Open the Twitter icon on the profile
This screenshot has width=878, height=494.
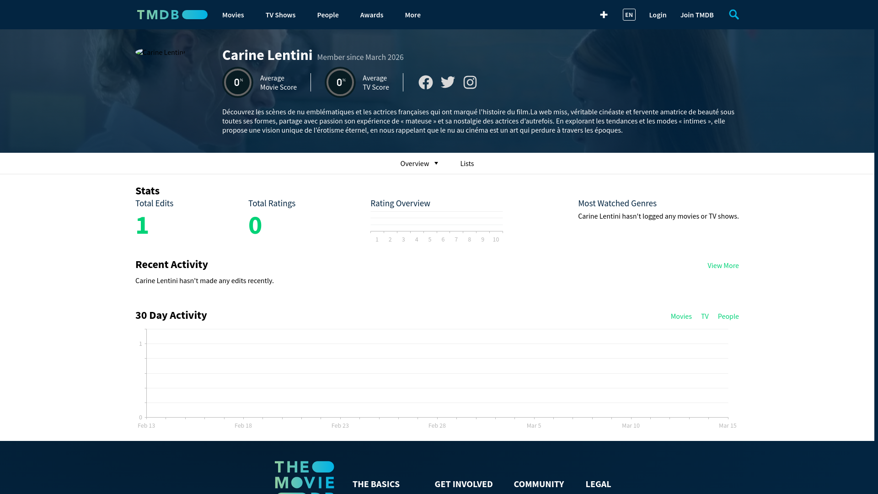click(x=448, y=82)
